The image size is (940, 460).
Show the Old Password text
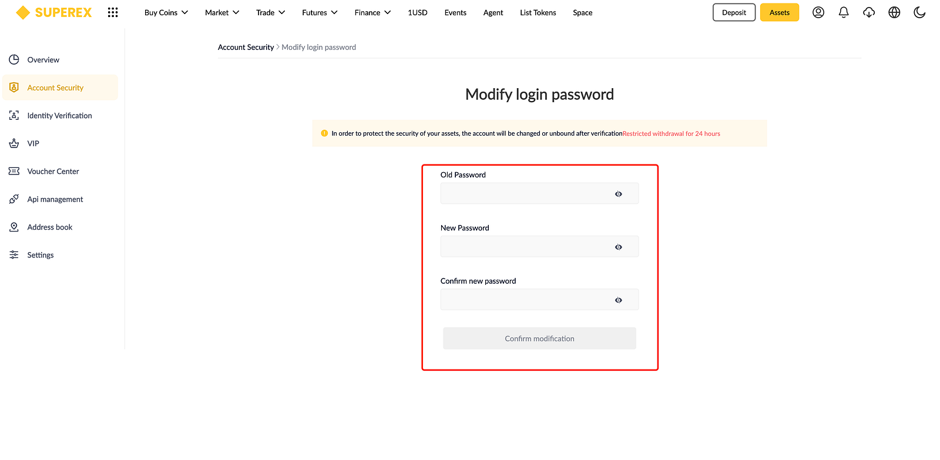pos(619,194)
